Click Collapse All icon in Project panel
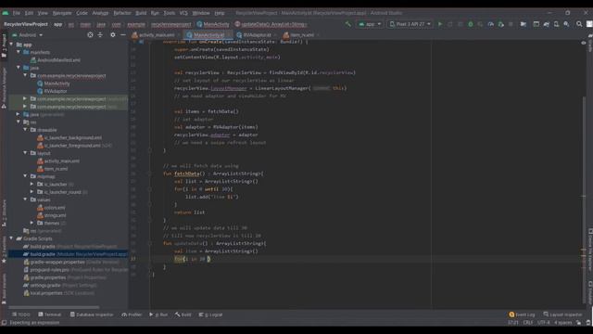593x334 pixels. tap(100, 35)
